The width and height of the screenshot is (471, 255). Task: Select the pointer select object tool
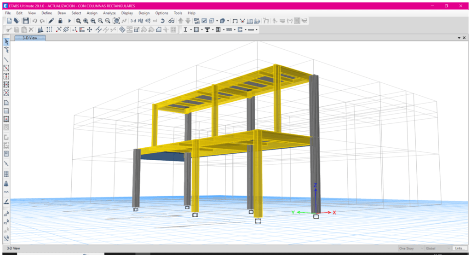pos(6,41)
